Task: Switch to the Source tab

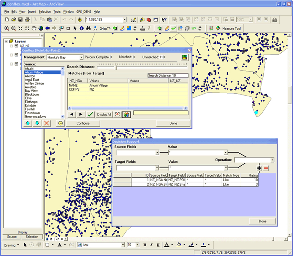Action: (x=12, y=237)
